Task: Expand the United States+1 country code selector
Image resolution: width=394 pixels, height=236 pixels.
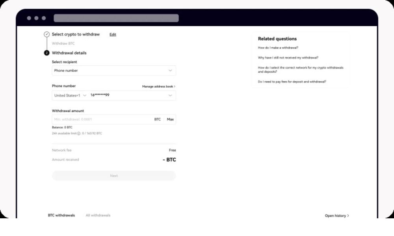Action: point(71,96)
